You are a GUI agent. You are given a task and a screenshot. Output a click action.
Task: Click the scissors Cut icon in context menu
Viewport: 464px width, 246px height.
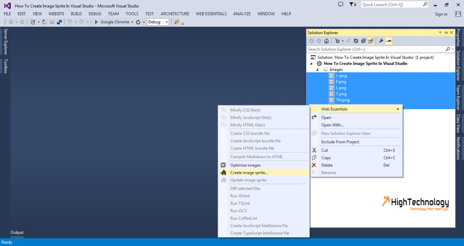coord(314,150)
